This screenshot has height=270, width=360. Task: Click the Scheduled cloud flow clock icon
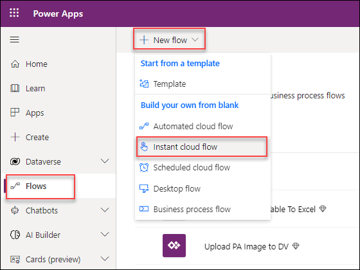click(x=144, y=167)
